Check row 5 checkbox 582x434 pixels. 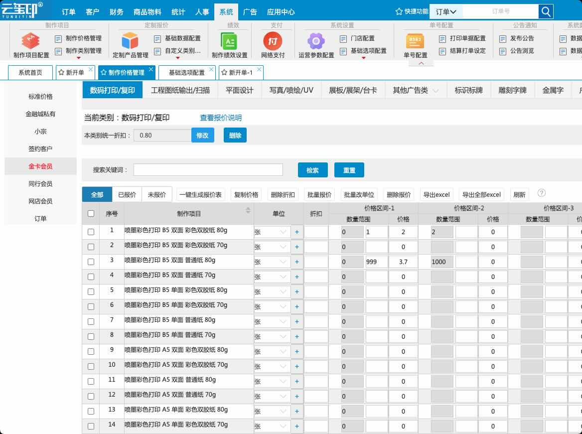click(x=91, y=292)
